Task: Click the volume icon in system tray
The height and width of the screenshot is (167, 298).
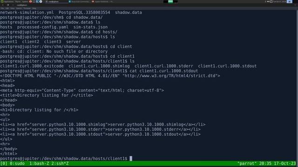Action: click(268, 1)
